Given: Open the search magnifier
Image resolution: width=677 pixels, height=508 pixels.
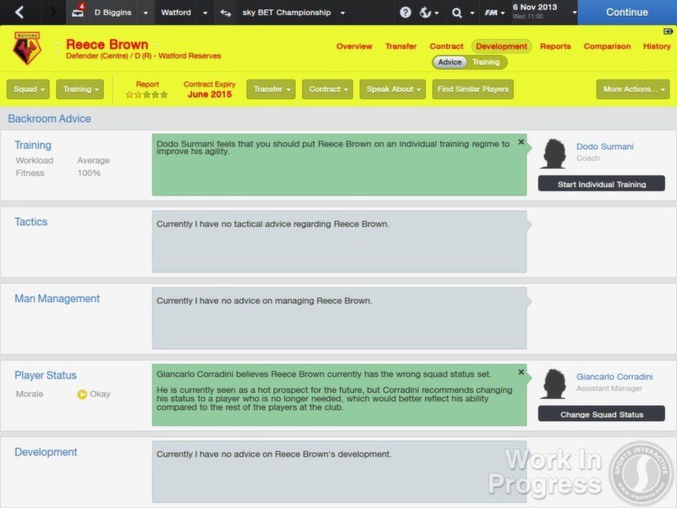Looking at the screenshot, I should coord(459,12).
